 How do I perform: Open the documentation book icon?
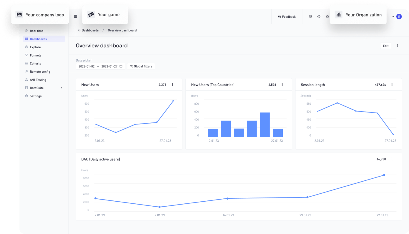click(x=310, y=17)
